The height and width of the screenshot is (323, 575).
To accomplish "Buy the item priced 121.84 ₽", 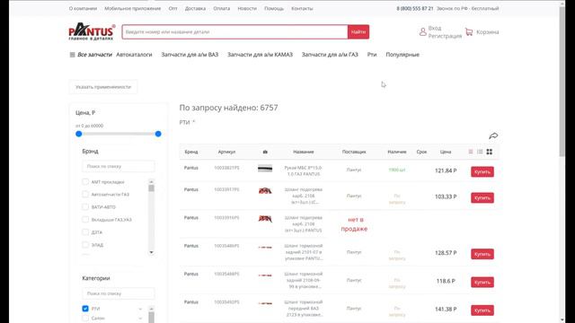I will click(482, 171).
